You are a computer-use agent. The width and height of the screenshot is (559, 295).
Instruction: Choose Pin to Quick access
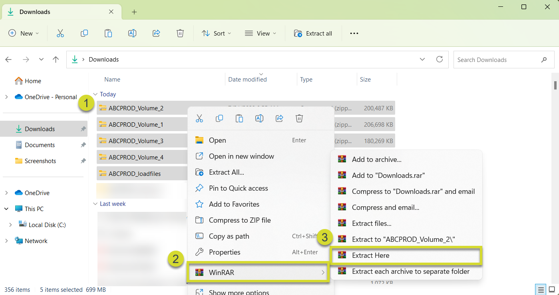pos(261,188)
